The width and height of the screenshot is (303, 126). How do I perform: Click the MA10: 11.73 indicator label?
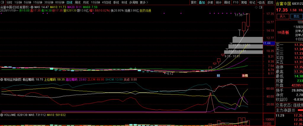coord(58,7)
